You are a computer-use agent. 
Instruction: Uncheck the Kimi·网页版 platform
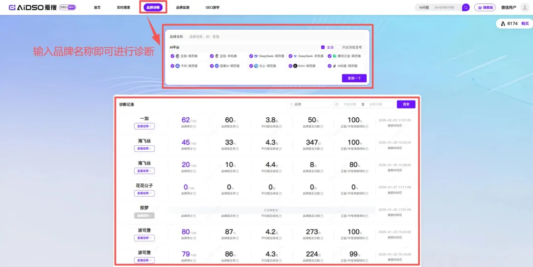tap(291, 66)
